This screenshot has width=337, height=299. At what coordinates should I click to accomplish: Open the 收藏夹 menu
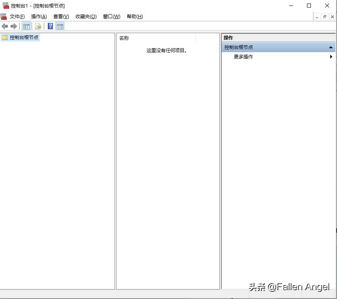tap(85, 17)
